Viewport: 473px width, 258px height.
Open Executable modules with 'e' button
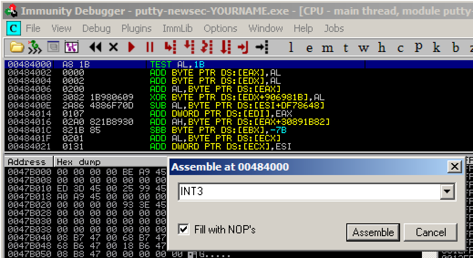[x=309, y=48]
